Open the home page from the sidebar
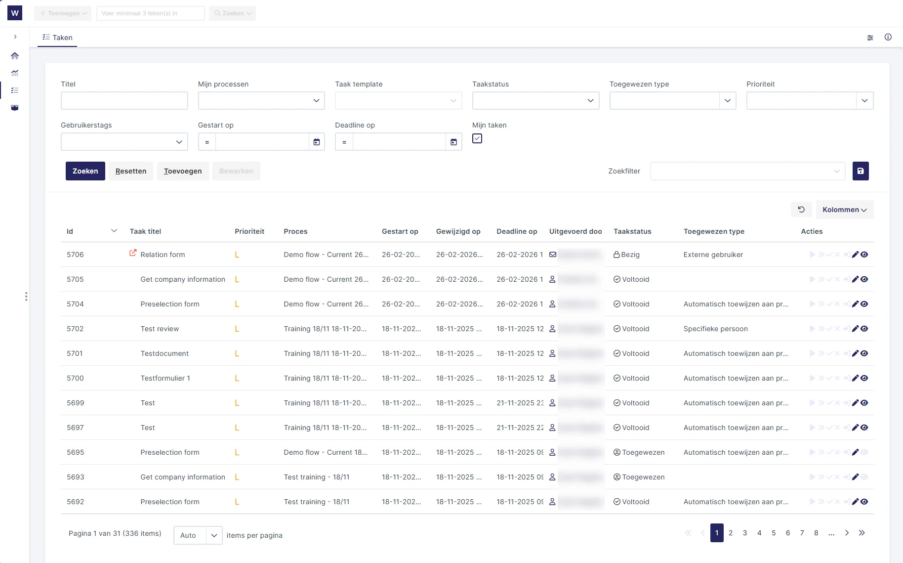This screenshot has width=903, height=563. click(15, 56)
